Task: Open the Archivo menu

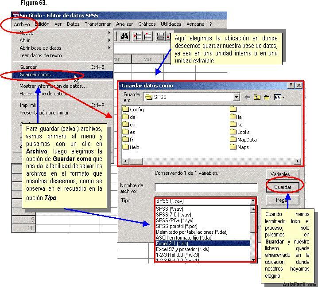Action: [22, 24]
